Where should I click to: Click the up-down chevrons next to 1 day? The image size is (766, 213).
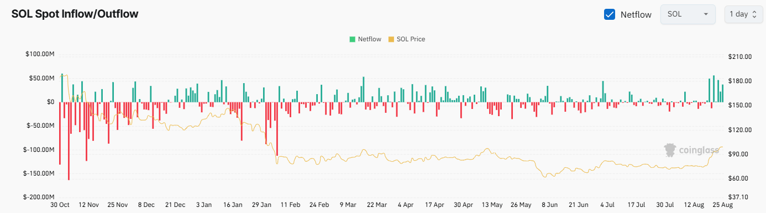click(x=754, y=15)
